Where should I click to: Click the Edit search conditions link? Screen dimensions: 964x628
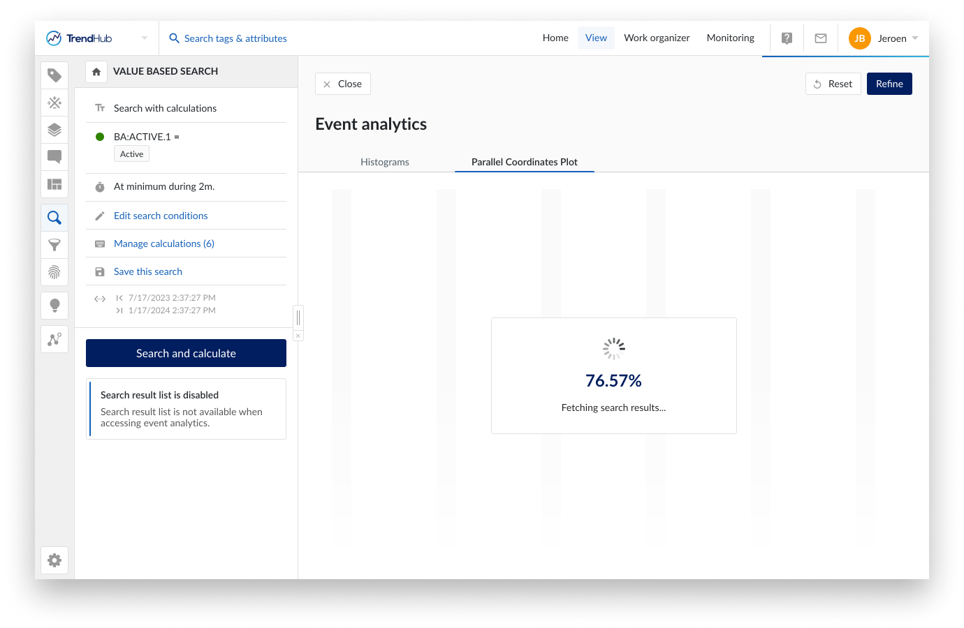point(161,216)
